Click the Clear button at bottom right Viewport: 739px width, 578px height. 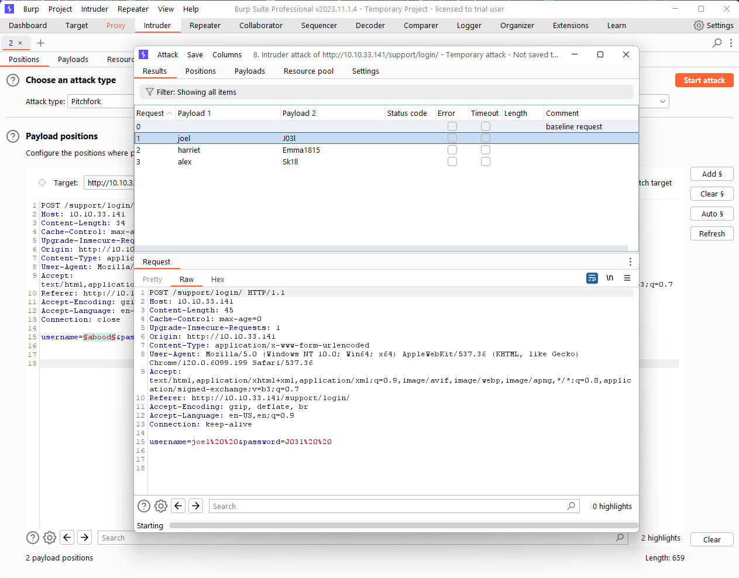(x=712, y=539)
